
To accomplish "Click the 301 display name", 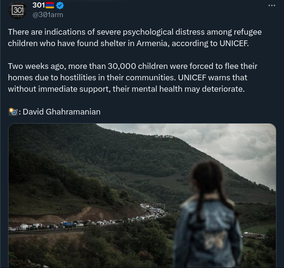I will (x=38, y=5).
